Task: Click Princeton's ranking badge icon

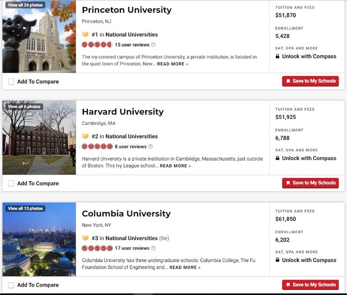Action: 85,34
